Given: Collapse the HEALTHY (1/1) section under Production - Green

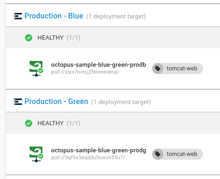Looking at the screenshot, I should 113,123.
